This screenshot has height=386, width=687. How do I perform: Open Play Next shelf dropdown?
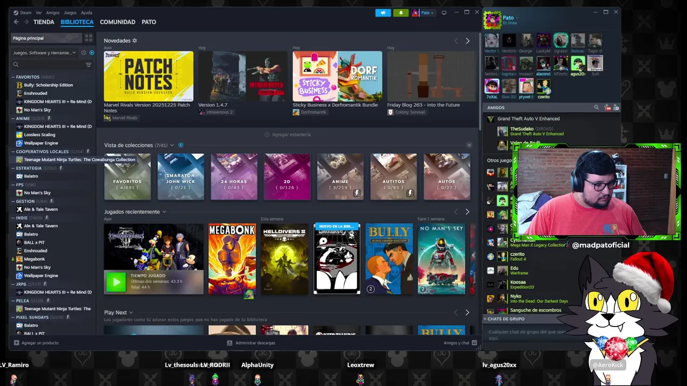[x=131, y=313]
